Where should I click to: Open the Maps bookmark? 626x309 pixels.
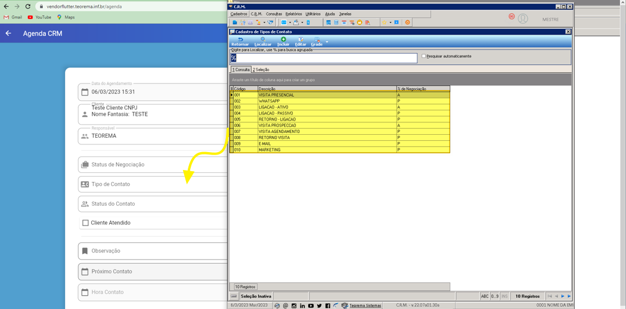tap(66, 17)
